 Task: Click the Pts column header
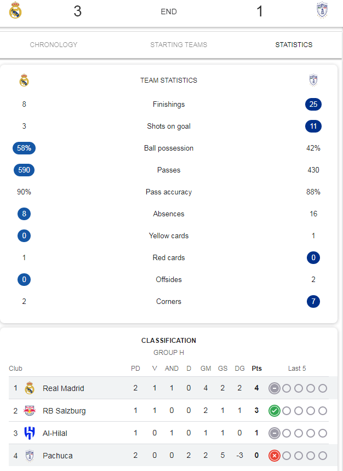point(257,369)
